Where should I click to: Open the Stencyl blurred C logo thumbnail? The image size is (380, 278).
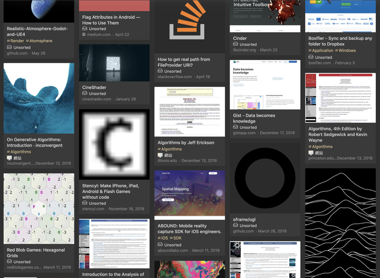click(x=114, y=145)
